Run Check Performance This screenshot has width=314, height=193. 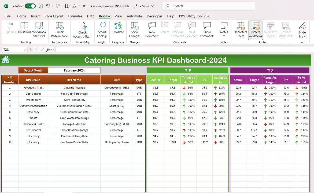pos(59,29)
